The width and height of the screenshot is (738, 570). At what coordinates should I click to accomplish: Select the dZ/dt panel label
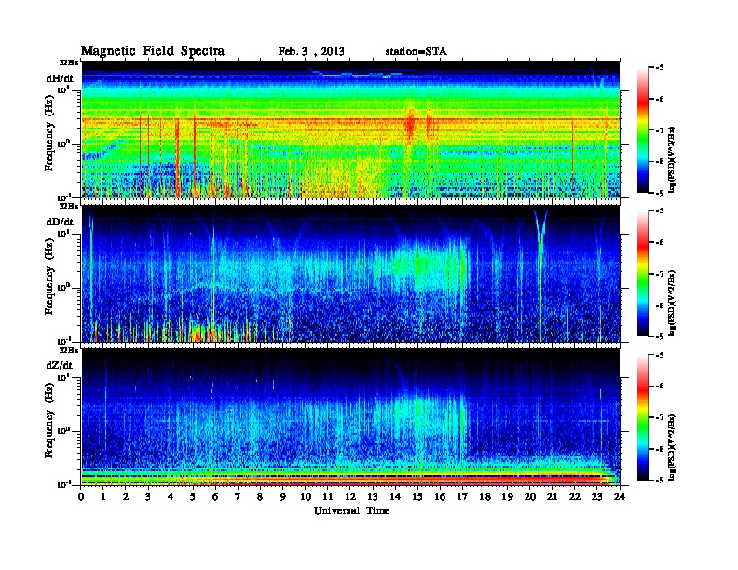click(60, 365)
